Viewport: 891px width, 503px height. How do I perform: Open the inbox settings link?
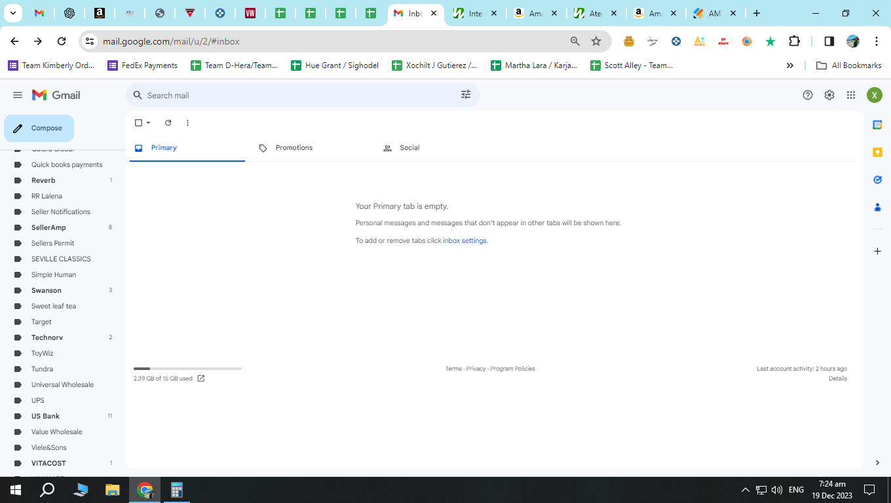(464, 240)
